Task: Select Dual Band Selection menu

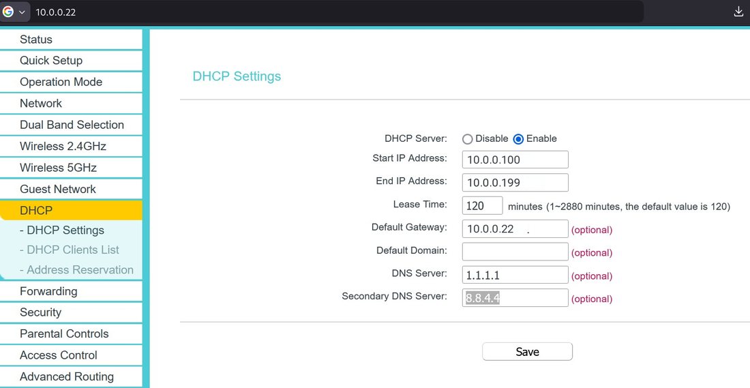Action: (71, 125)
